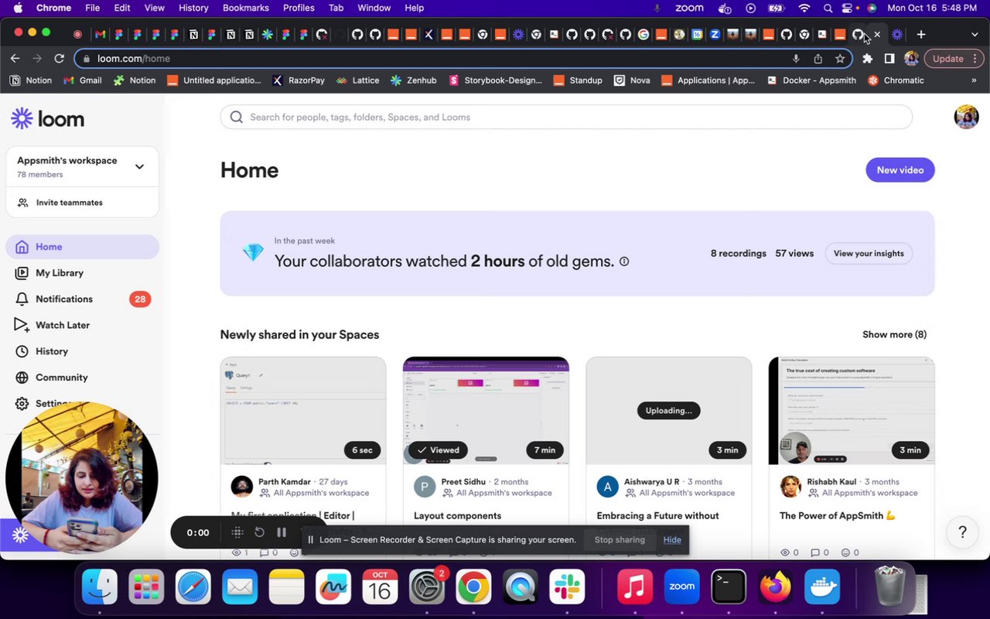Open the RazorPay bookmark
990x619 pixels.
pos(299,80)
